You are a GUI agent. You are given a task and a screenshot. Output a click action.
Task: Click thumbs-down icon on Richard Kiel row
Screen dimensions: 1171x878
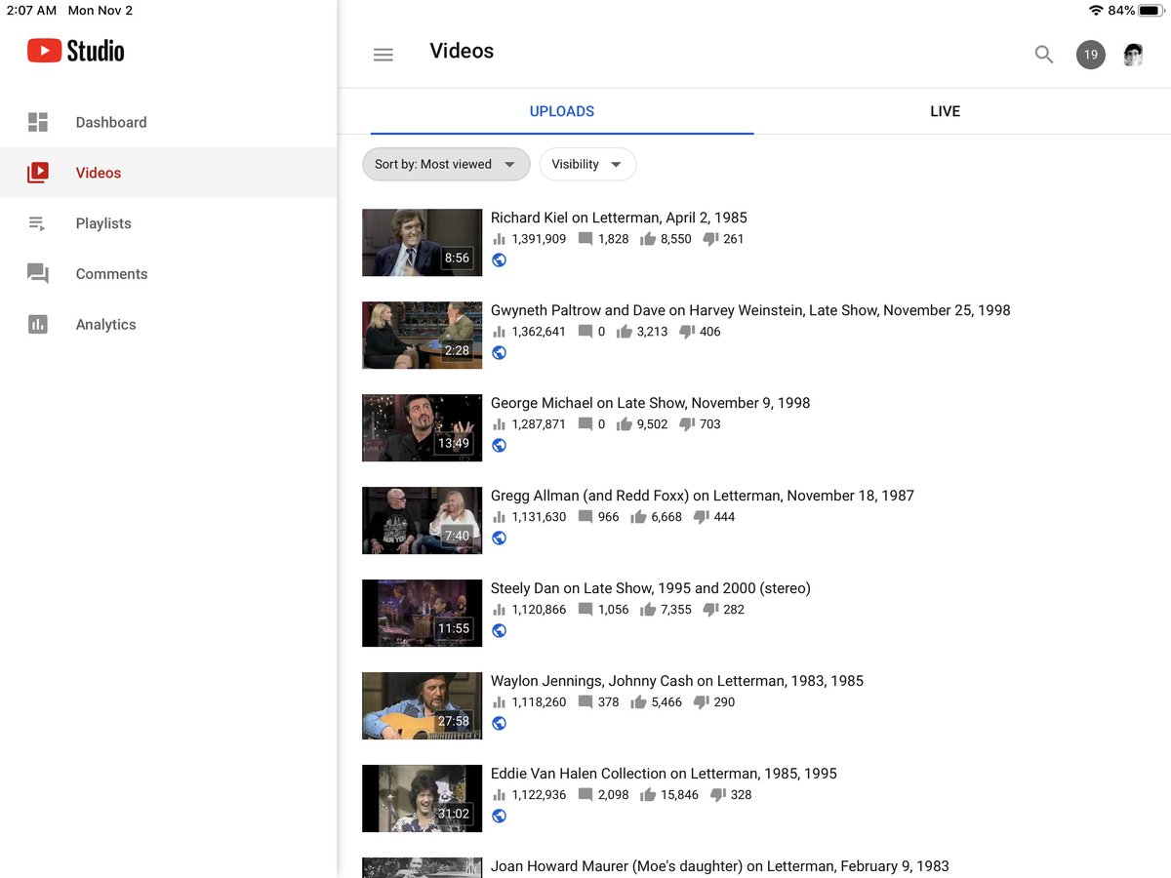coord(710,239)
